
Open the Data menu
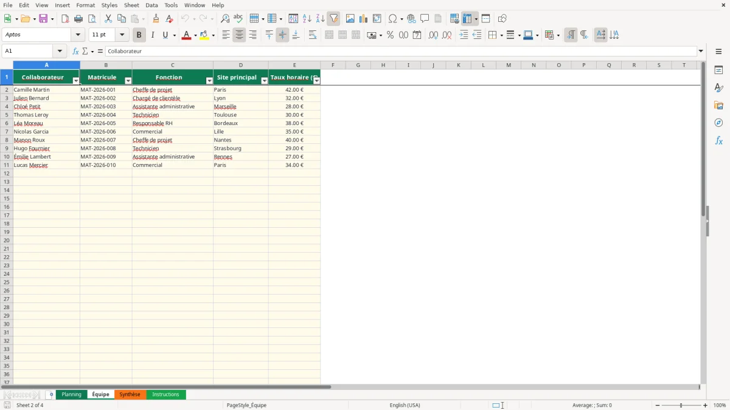point(151,5)
